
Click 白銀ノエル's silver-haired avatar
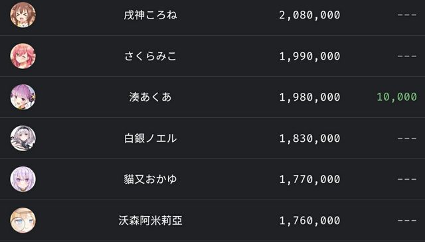[x=23, y=139]
